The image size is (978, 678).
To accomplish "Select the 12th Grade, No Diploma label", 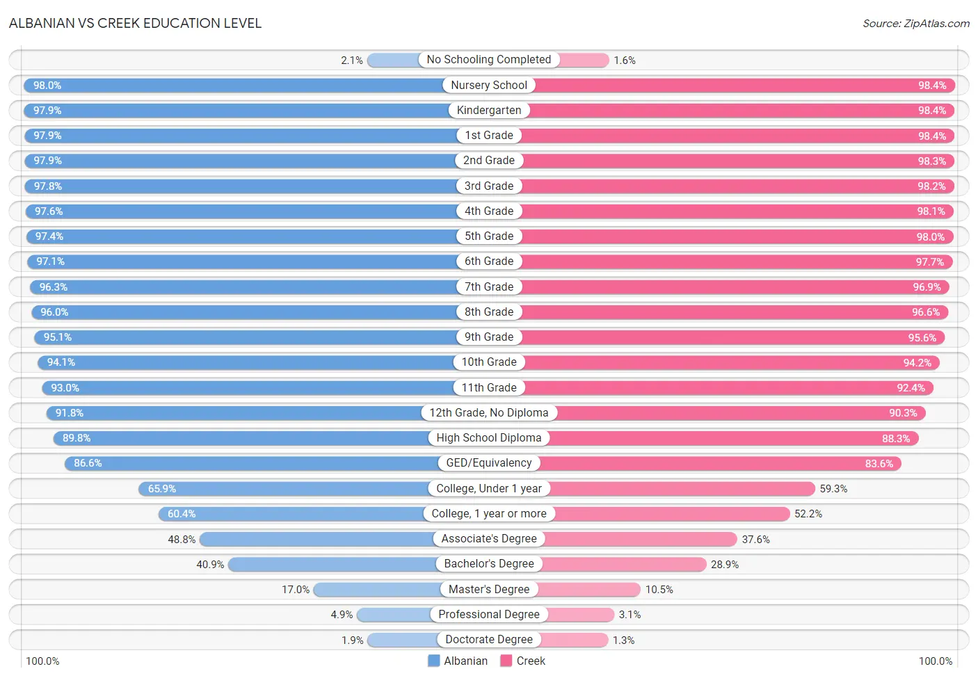I will point(489,412).
